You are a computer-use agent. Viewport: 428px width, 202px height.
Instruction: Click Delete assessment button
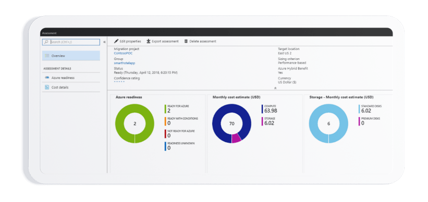coord(200,41)
